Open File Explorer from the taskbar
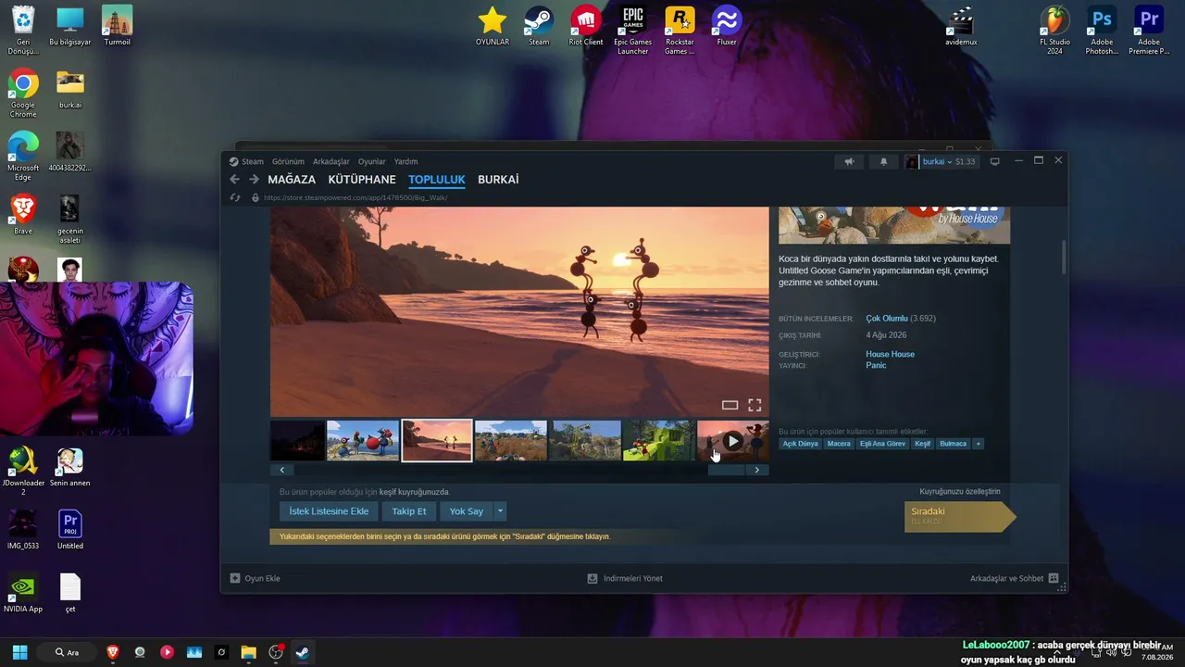Screen dimensions: 1185x667 [x=248, y=652]
